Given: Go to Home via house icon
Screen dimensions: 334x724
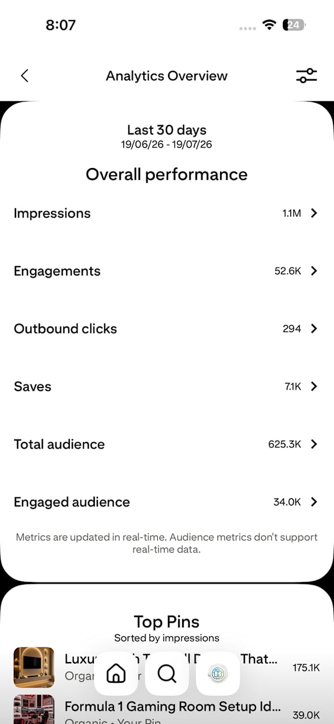Looking at the screenshot, I should coord(116,673).
